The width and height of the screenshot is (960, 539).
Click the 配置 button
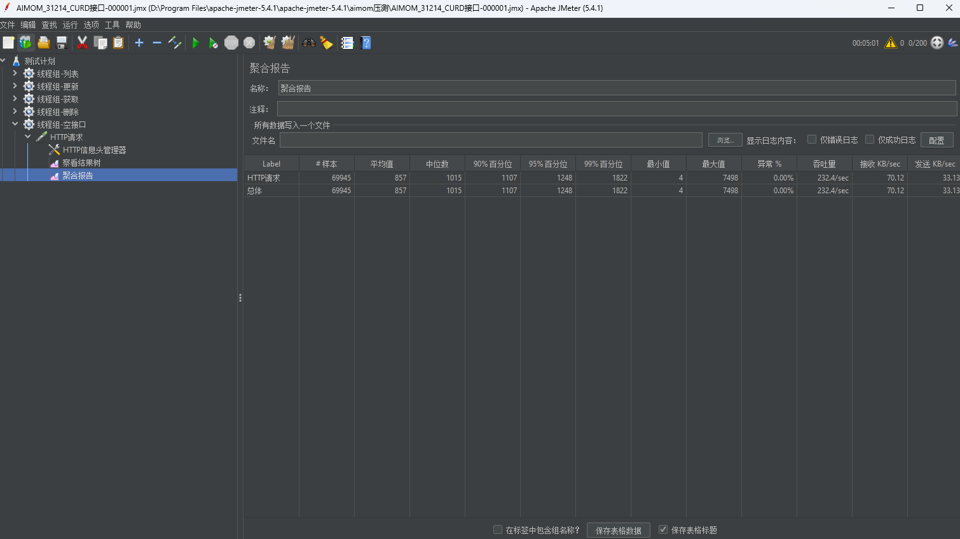tap(936, 140)
